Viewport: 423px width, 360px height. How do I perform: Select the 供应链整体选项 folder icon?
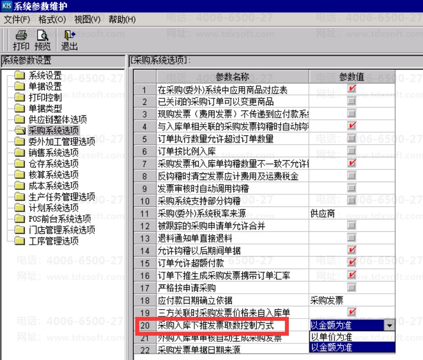coord(19,119)
